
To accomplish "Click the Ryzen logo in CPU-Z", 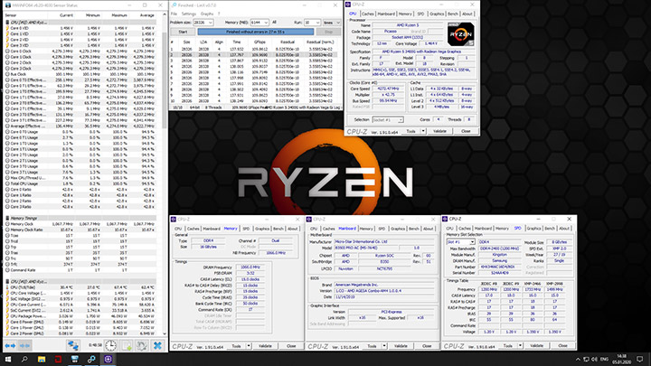I will coord(460,34).
